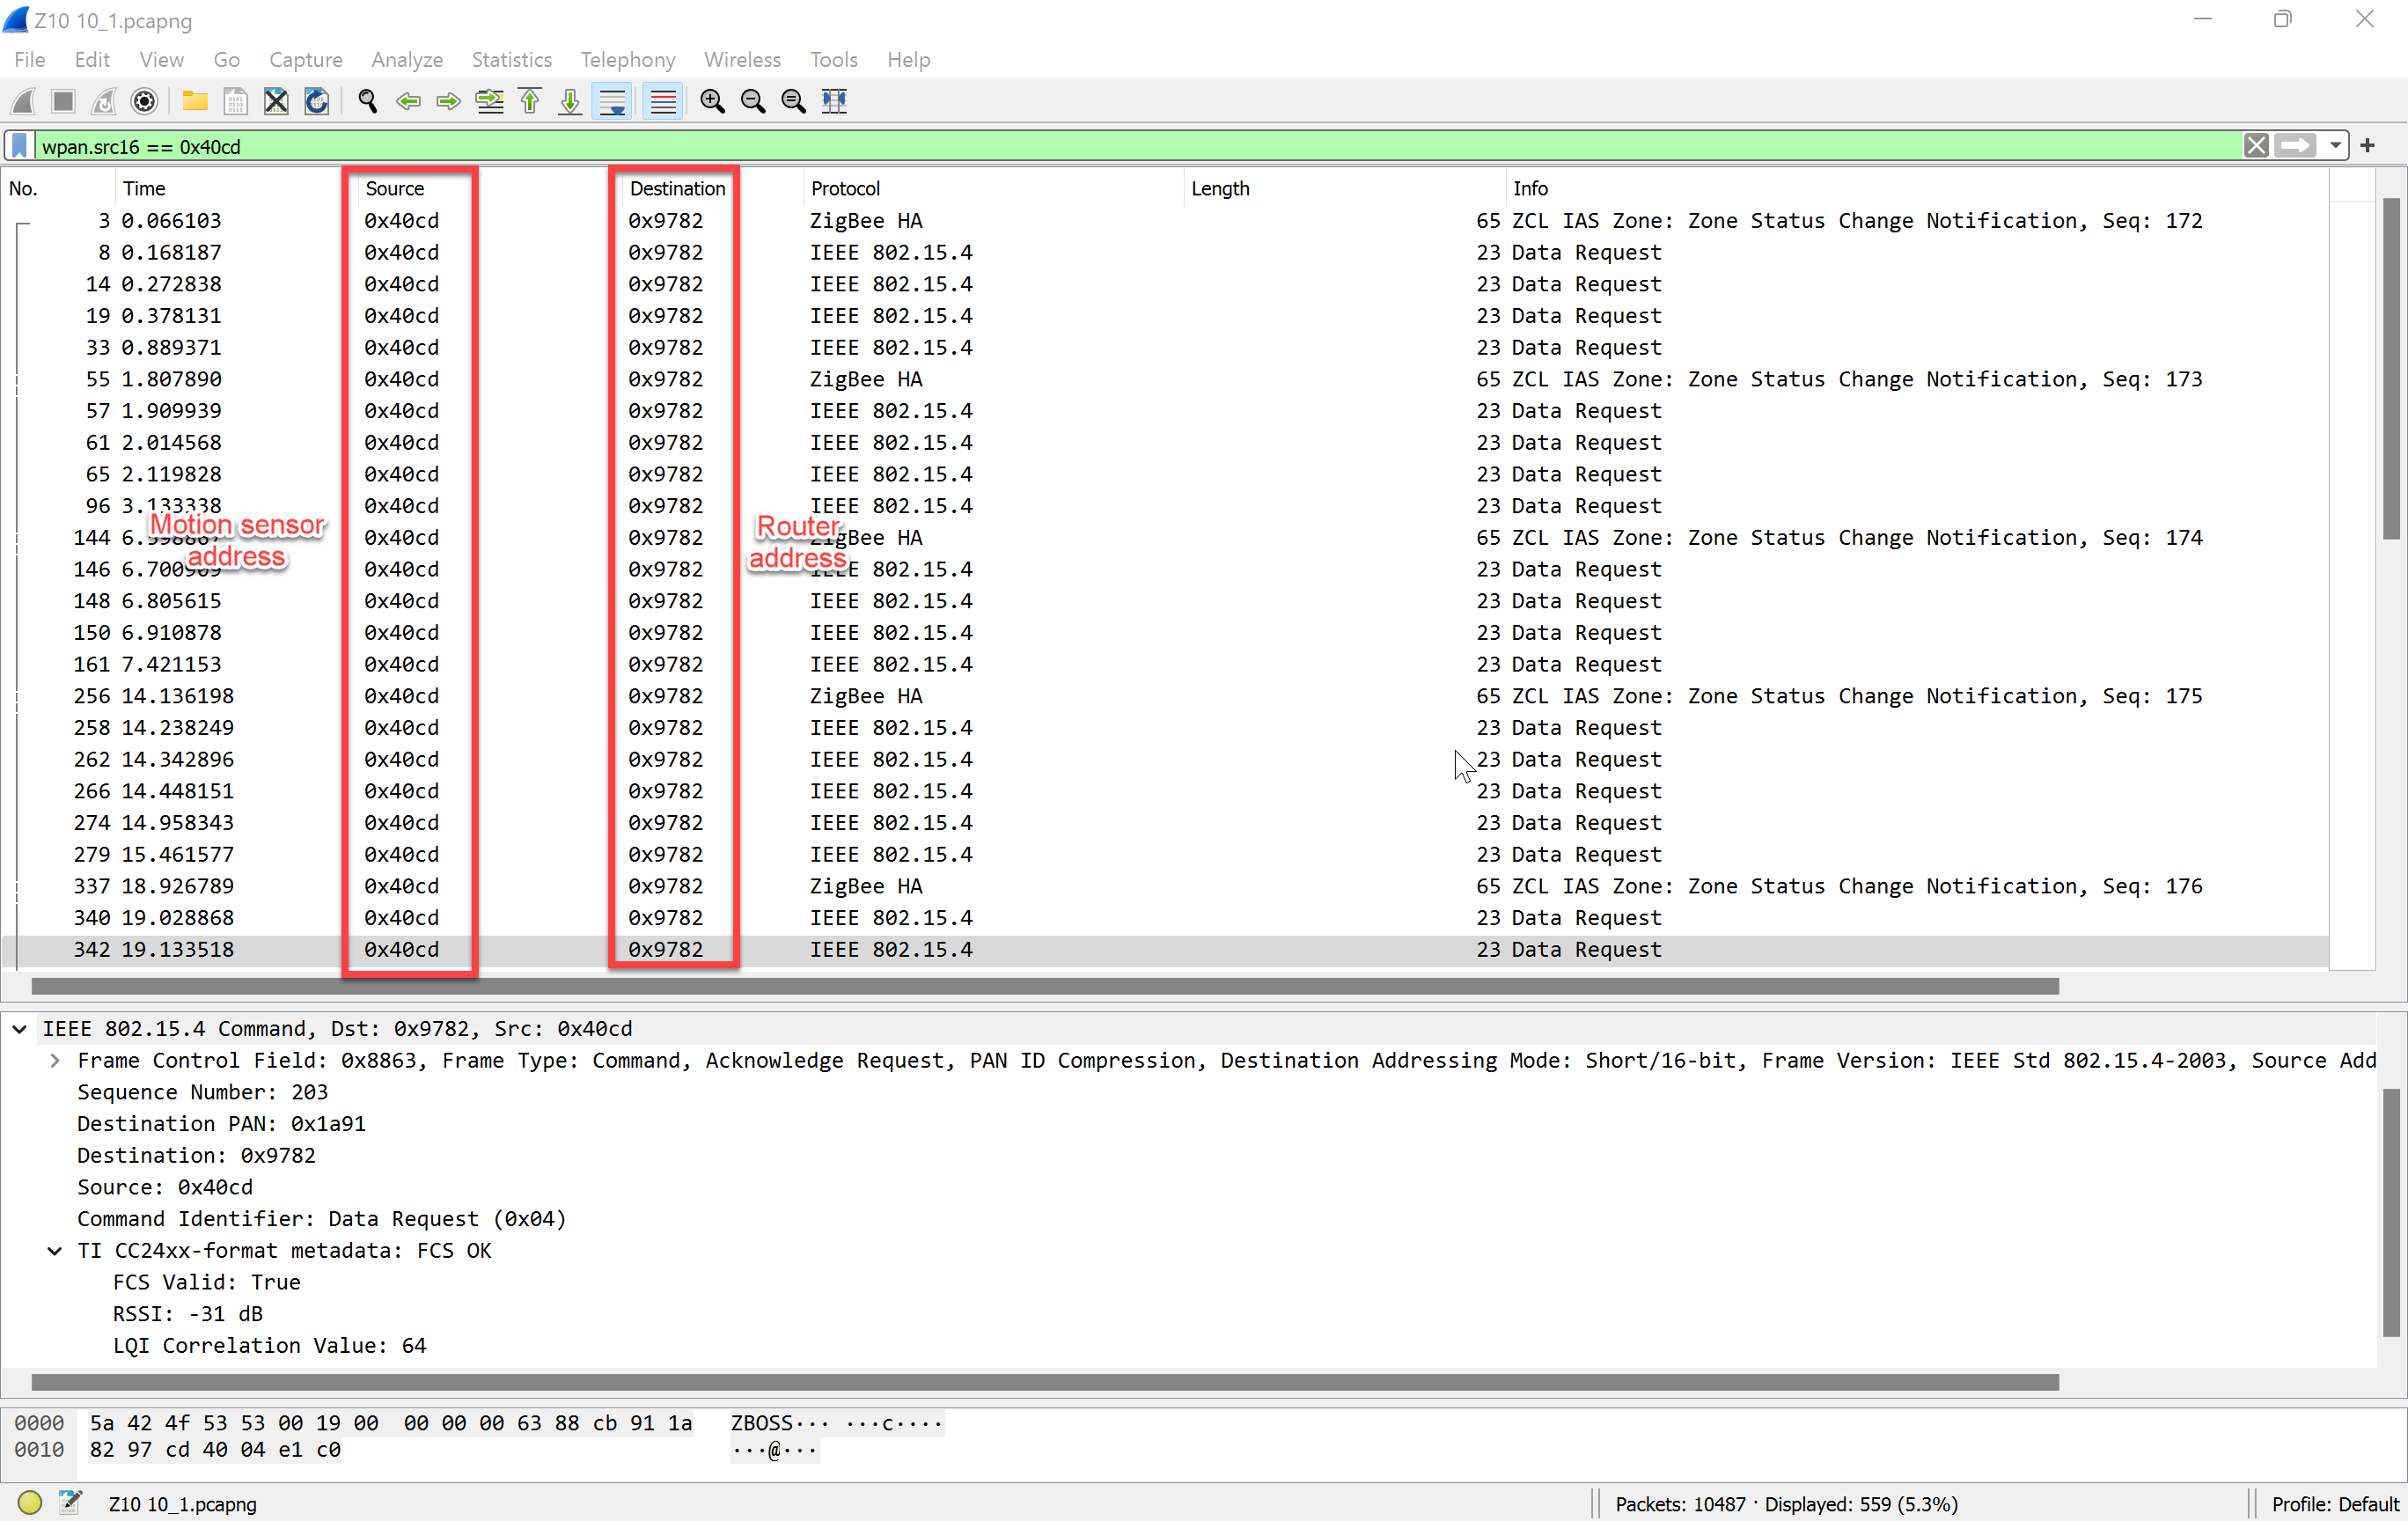The width and height of the screenshot is (2408, 1521).
Task: Open the capture options gear
Action: pos(144,101)
